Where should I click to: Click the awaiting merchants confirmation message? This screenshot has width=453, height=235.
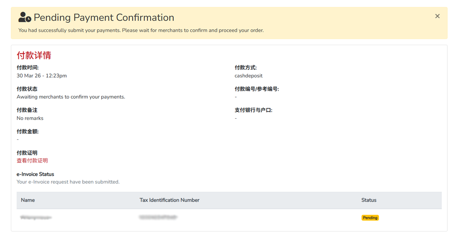[71, 97]
